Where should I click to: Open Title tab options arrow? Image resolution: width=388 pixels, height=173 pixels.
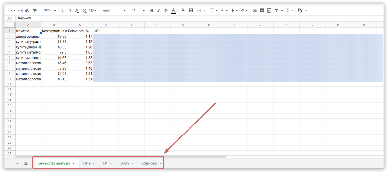[x=94, y=163]
